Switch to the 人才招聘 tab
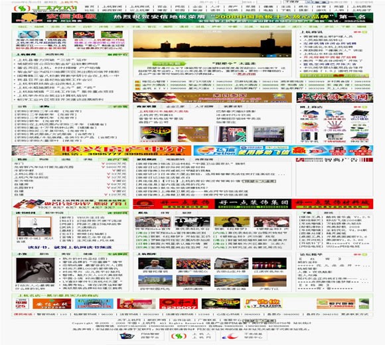 [x=204, y=107]
